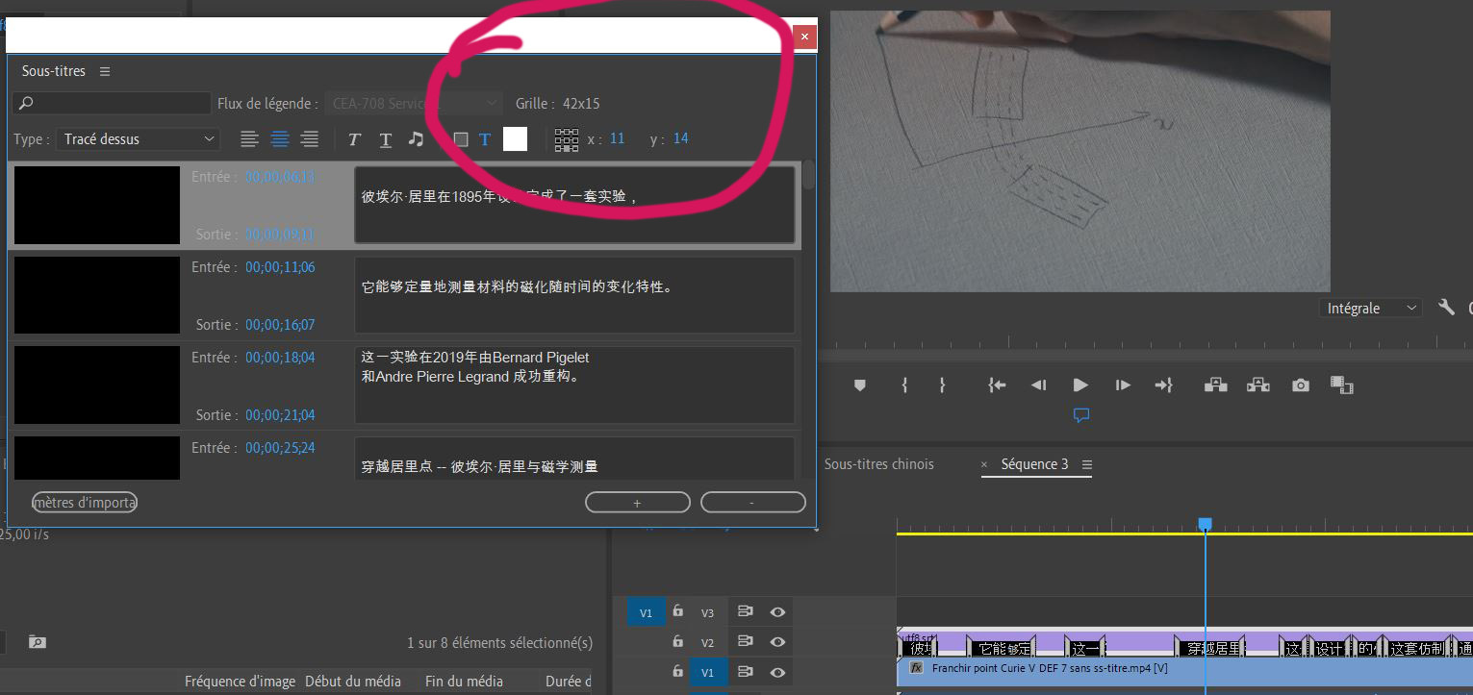
Task: Click the Export Frame camera icon
Action: (x=1301, y=385)
